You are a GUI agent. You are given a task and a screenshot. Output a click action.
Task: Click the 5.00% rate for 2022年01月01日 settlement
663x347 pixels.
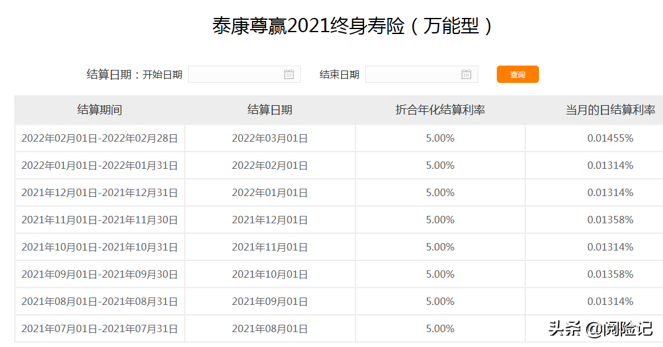[440, 193]
